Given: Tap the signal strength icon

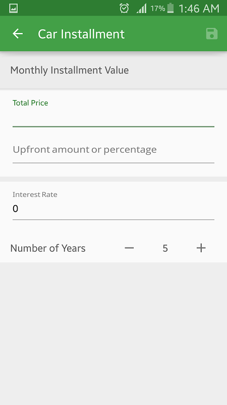Looking at the screenshot, I should (142, 8).
